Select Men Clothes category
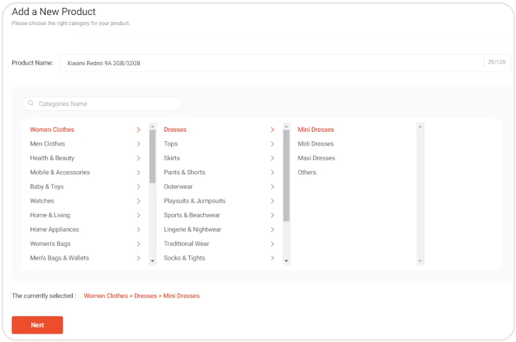 (x=48, y=144)
